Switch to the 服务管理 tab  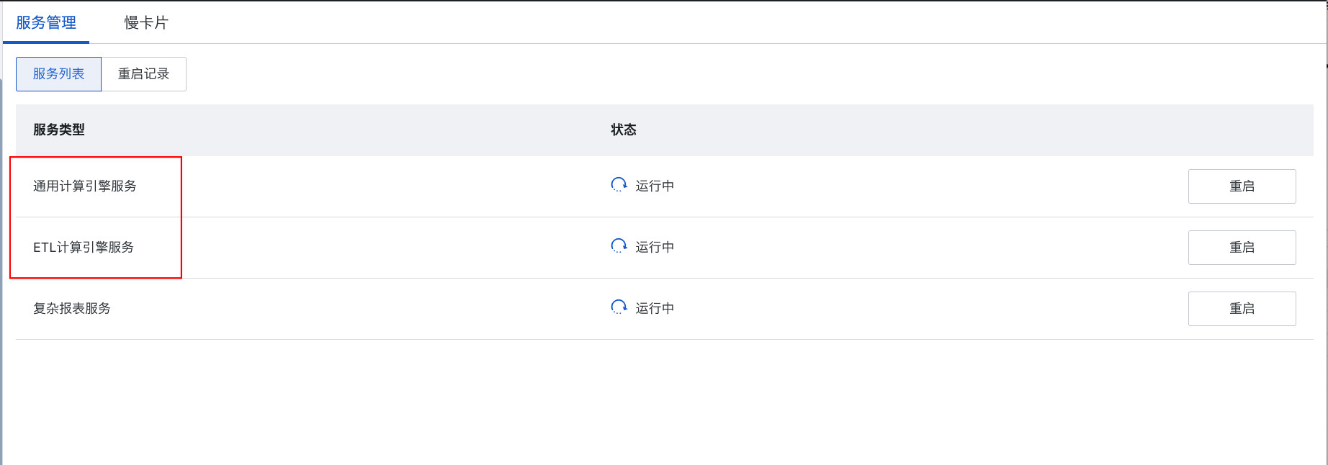(46, 23)
